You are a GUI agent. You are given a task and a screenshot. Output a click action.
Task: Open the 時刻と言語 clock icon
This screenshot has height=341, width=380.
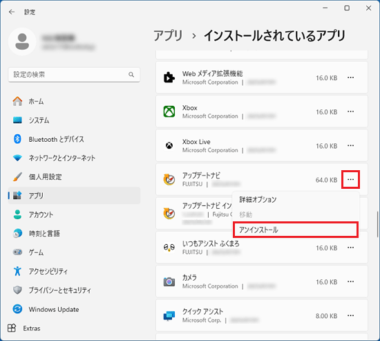[x=17, y=233]
